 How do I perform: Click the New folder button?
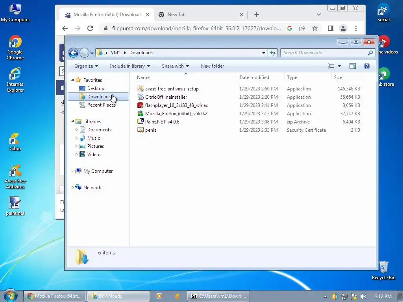pyautogui.click(x=213, y=66)
